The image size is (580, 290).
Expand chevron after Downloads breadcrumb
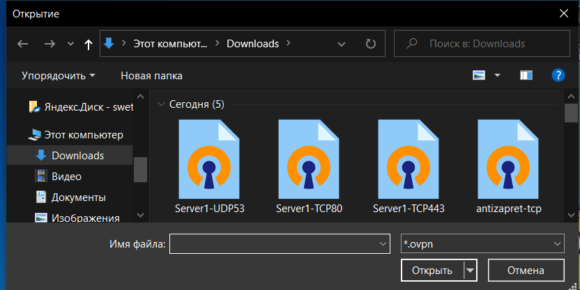click(289, 44)
